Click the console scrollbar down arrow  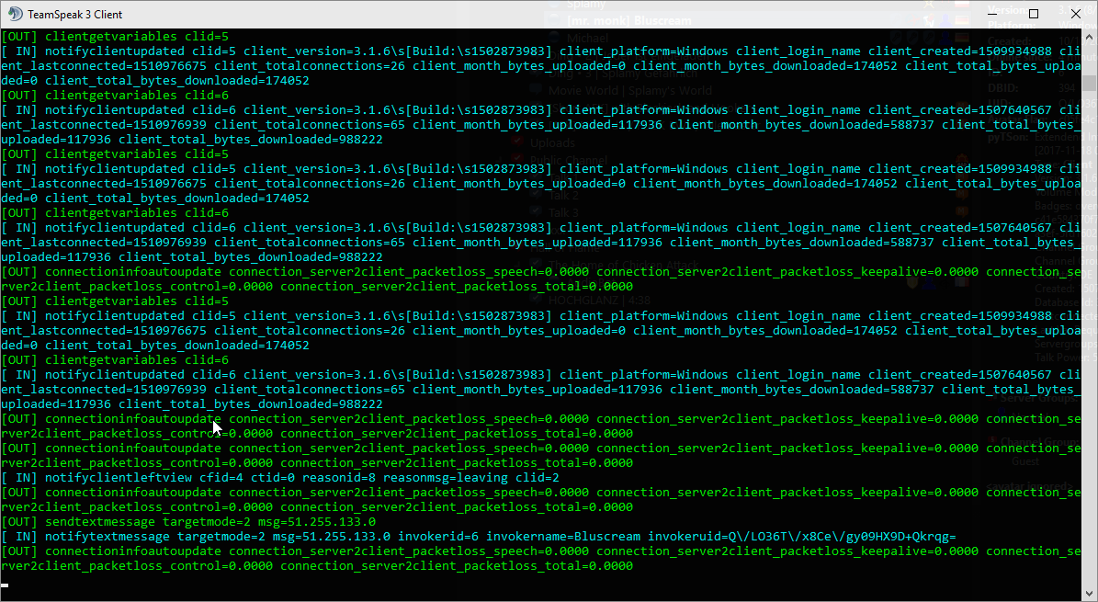(x=1090, y=593)
